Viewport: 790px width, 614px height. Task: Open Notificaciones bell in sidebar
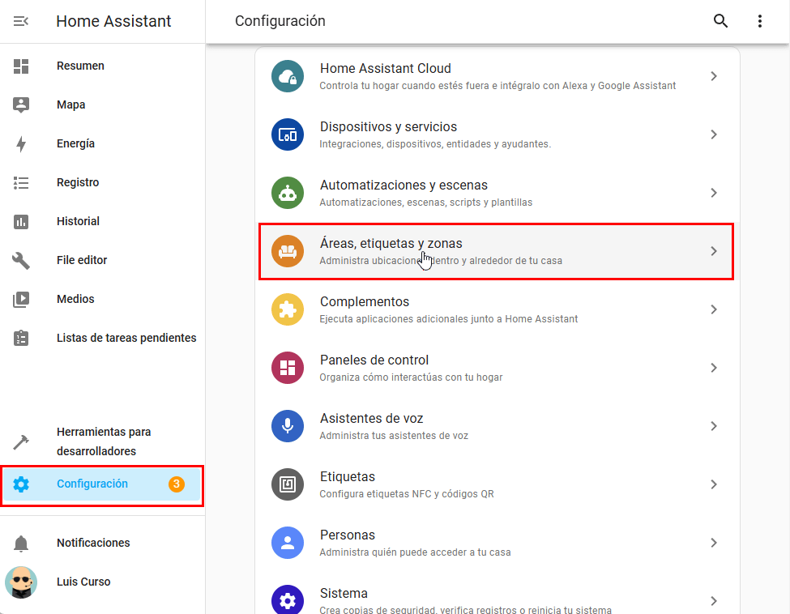tap(21, 543)
